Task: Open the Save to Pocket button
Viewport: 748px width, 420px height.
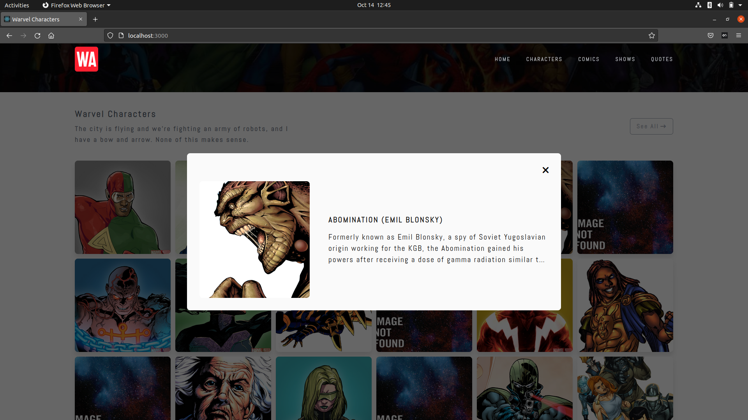Action: pyautogui.click(x=710, y=35)
